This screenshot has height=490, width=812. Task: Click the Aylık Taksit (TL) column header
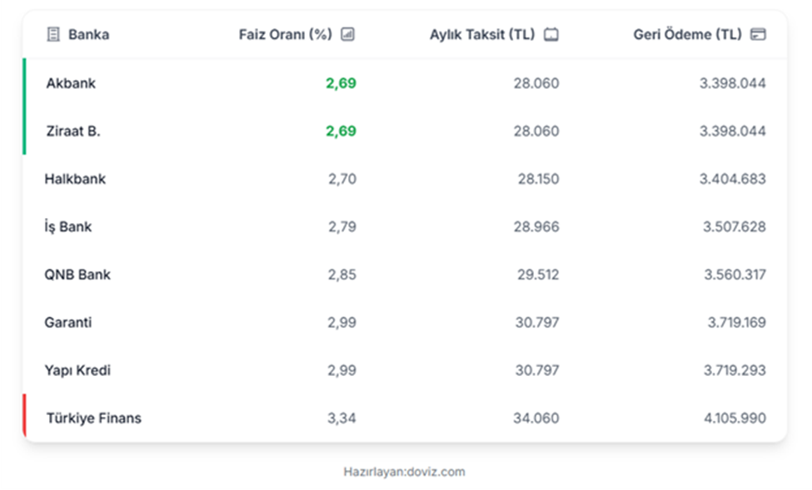point(482,34)
